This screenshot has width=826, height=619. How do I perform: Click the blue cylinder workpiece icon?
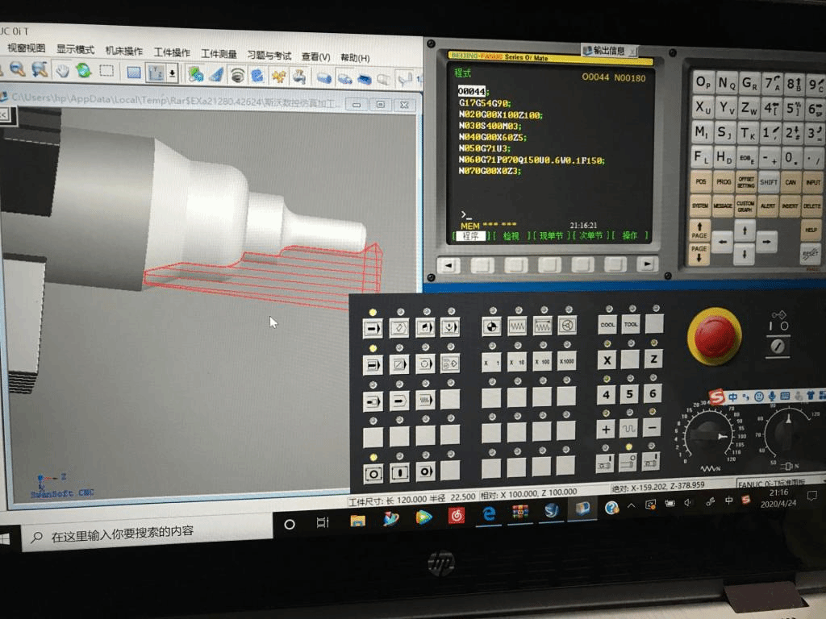323,78
